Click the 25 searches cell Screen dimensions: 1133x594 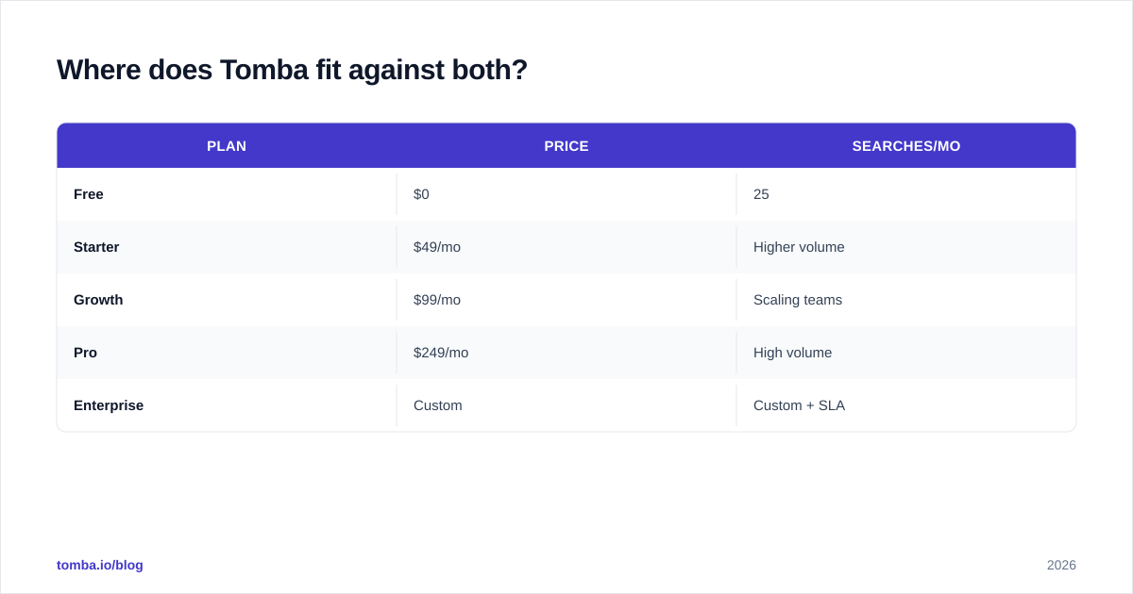906,194
